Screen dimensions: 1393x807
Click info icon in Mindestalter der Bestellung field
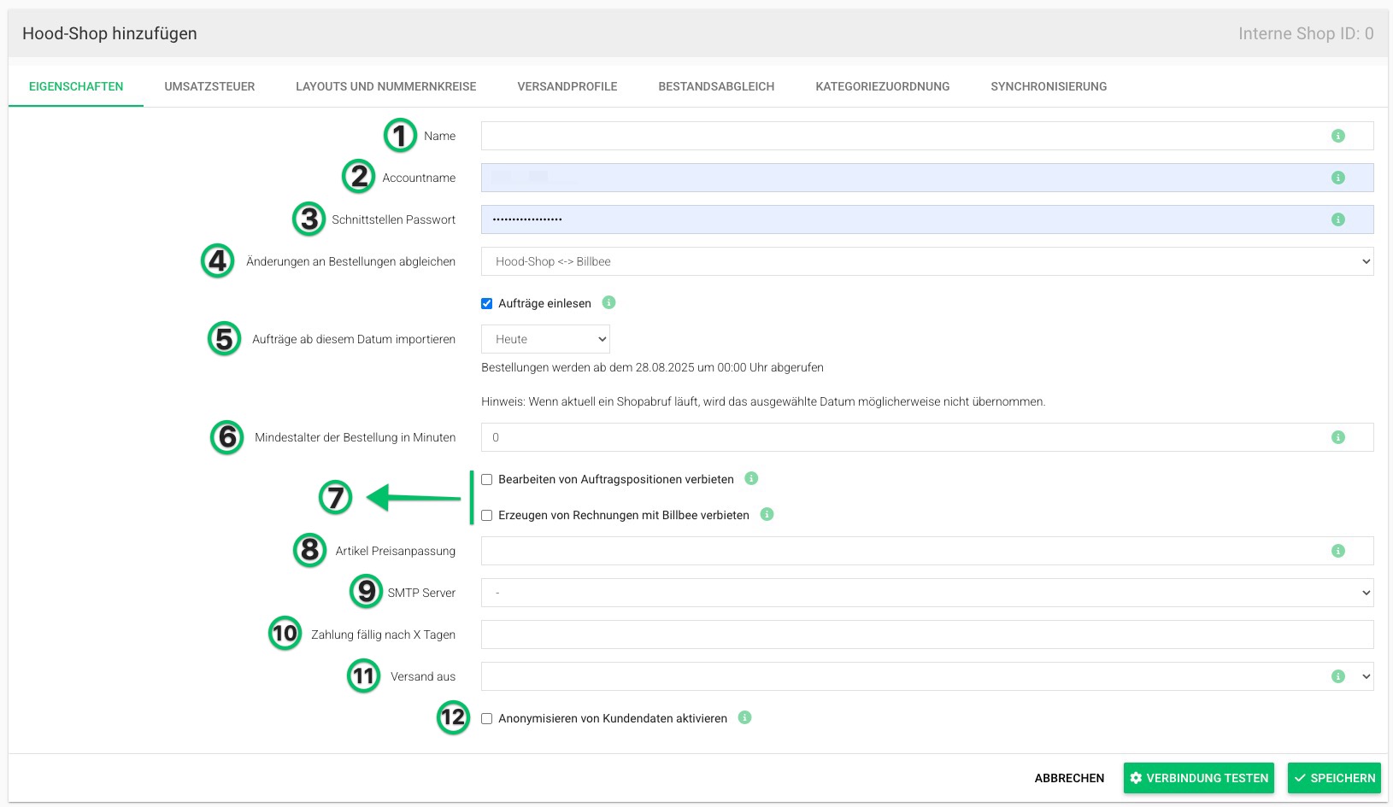(x=1338, y=437)
